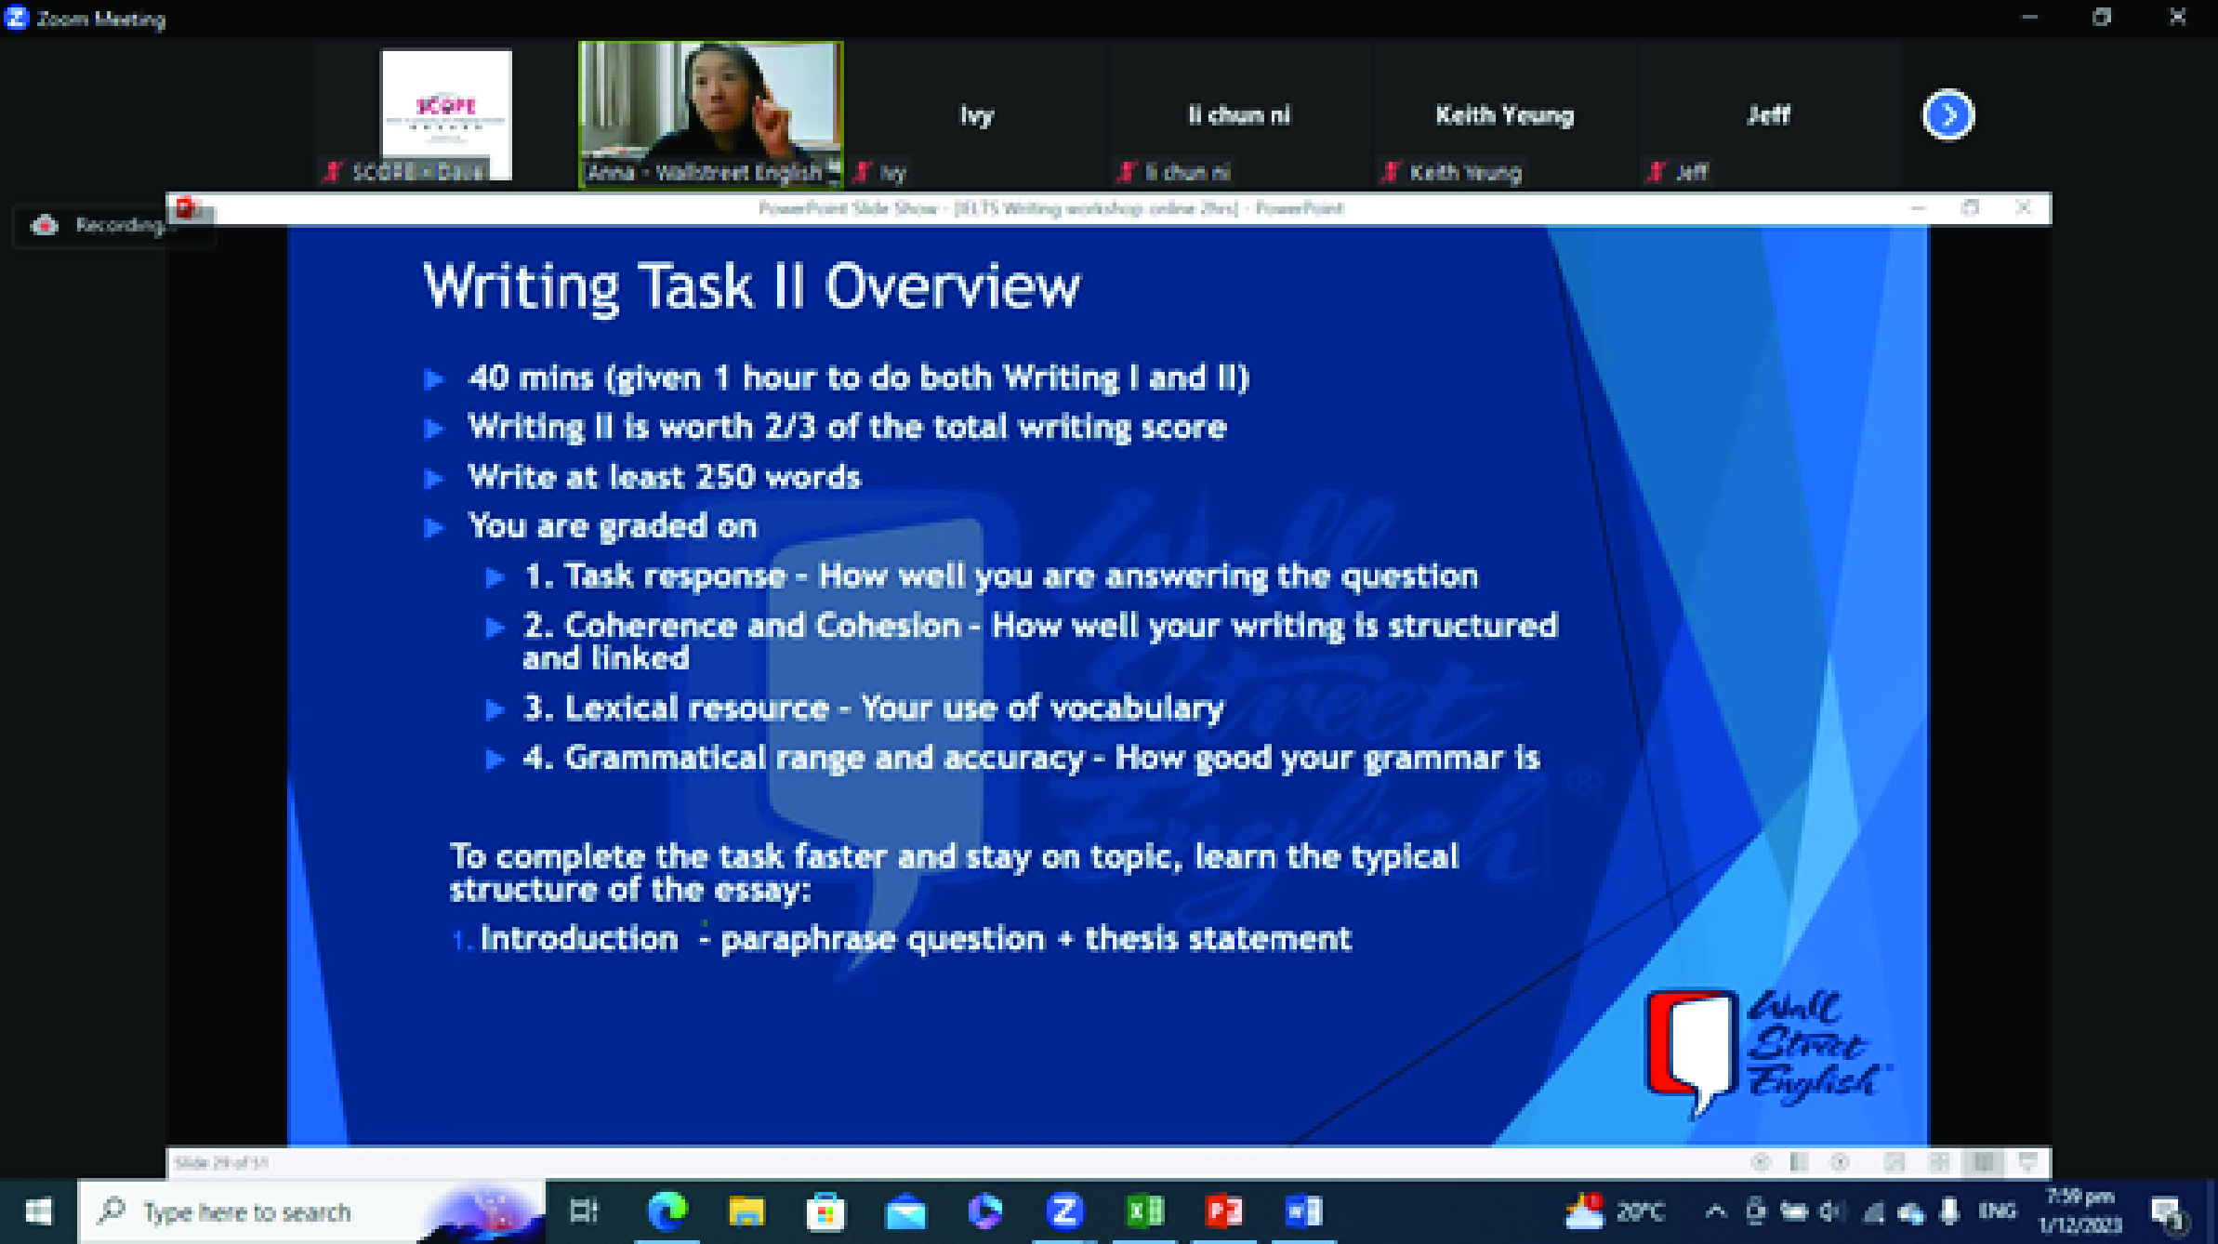Open Word from the taskbar
This screenshot has width=2218, height=1244.
pyautogui.click(x=1303, y=1211)
